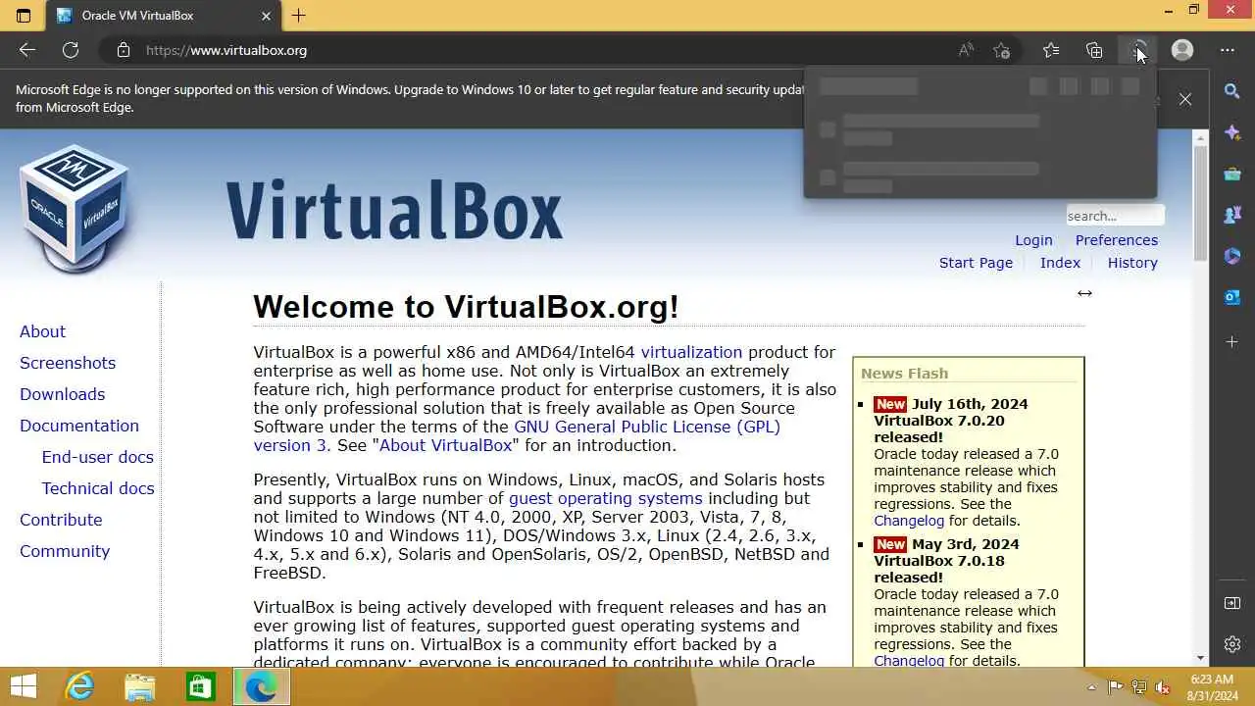Add this page to favorites

1001,50
